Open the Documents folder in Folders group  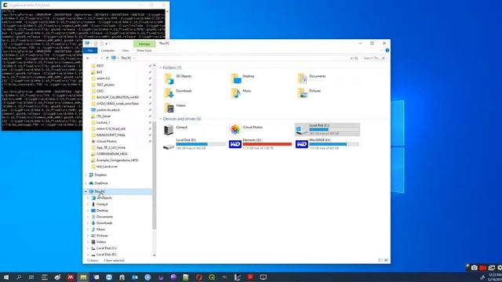(x=311, y=78)
